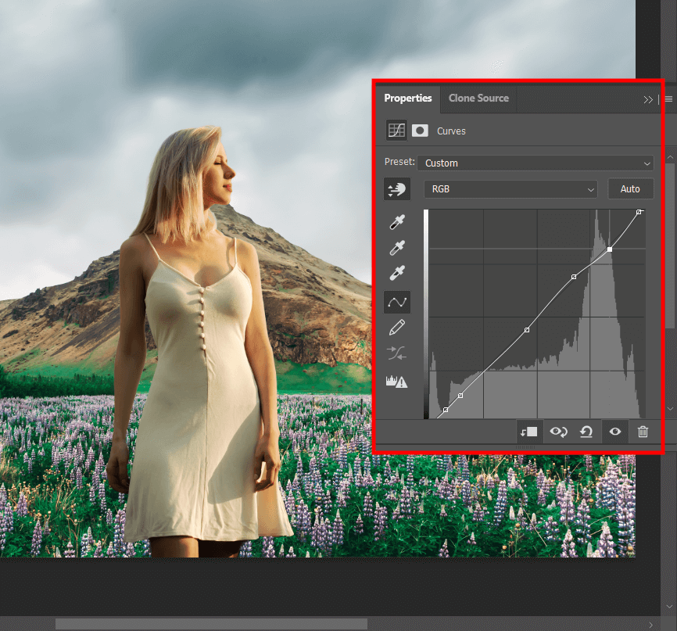Open the RGB channel dropdown
This screenshot has height=631, width=677.
click(510, 189)
